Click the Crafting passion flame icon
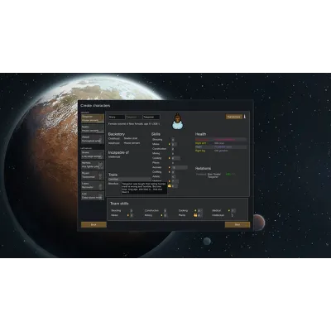Image resolution: width=331 pixels, height=331 pixels. coord(170,172)
